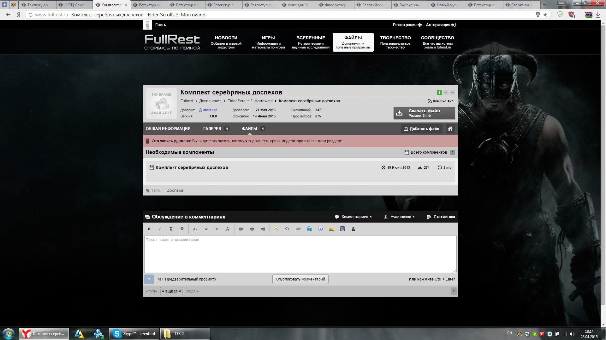The width and height of the screenshot is (606, 340).
Task: Click Скачать файл download button
Action: (x=424, y=113)
